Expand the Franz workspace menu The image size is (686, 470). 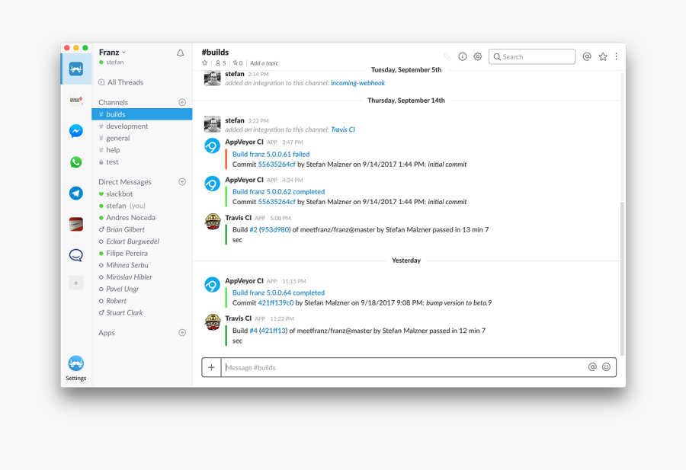click(112, 53)
